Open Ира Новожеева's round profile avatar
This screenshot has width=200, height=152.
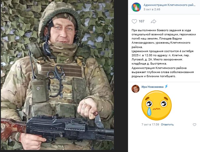point(135,89)
